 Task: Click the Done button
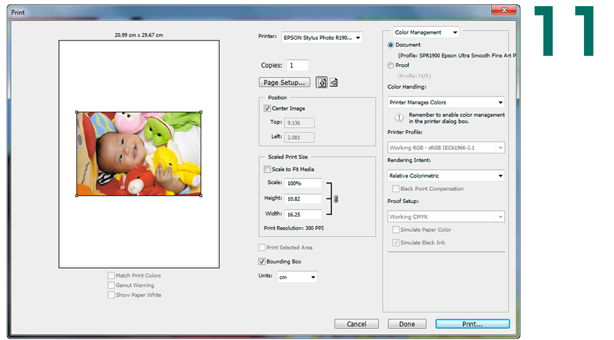click(406, 324)
